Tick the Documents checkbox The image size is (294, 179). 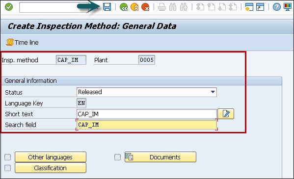coord(118,157)
